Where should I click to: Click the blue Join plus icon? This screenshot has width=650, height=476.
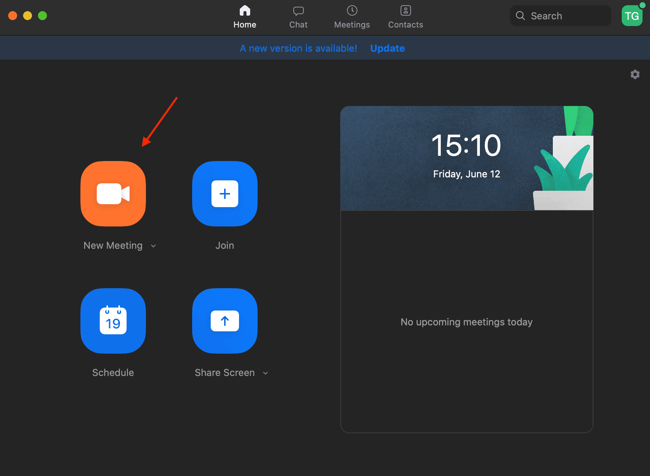coord(225,194)
